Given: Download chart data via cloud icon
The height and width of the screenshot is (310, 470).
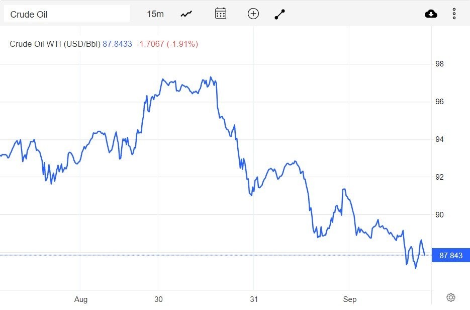Looking at the screenshot, I should (431, 14).
